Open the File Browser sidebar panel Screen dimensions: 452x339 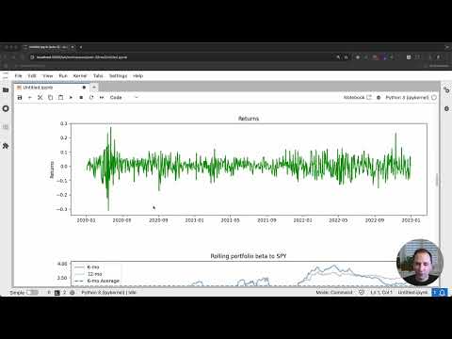pyautogui.click(x=6, y=90)
